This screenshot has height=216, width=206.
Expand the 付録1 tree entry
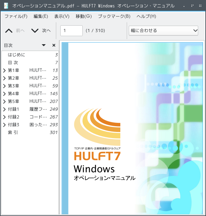click(4, 109)
